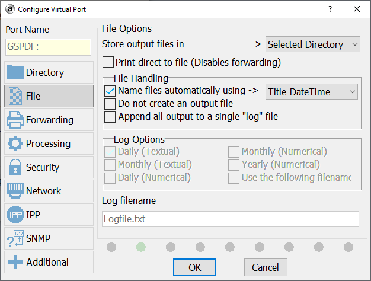
Task: Open the Selected Directory dropdown
Action: (x=312, y=44)
